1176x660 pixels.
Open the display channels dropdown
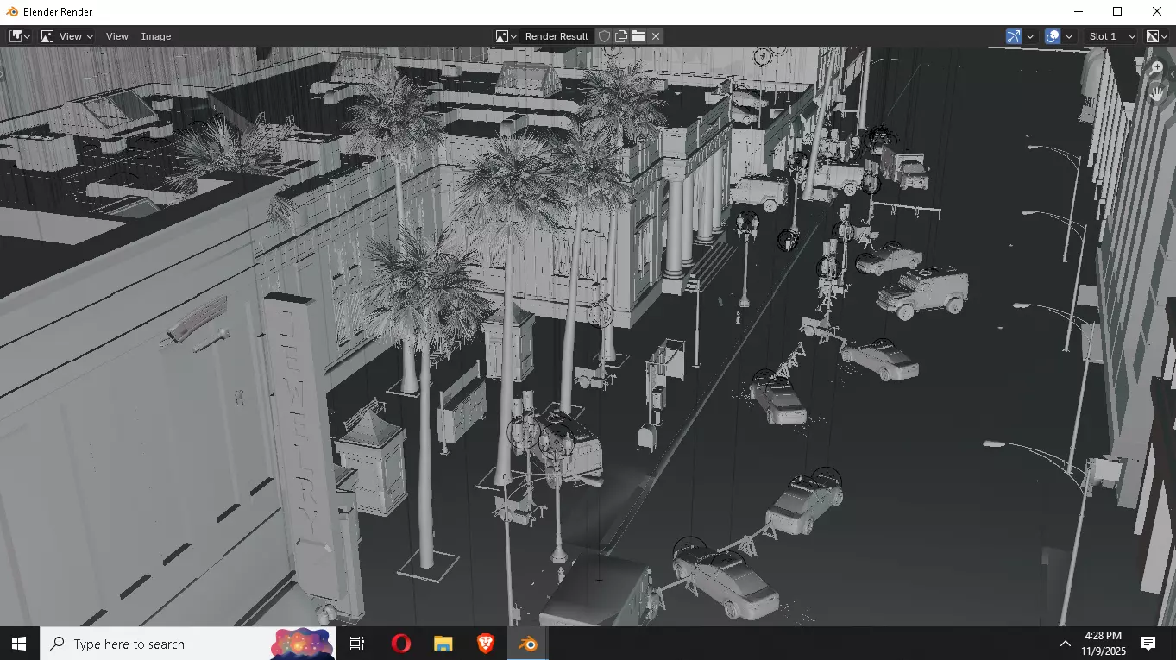coord(1156,36)
